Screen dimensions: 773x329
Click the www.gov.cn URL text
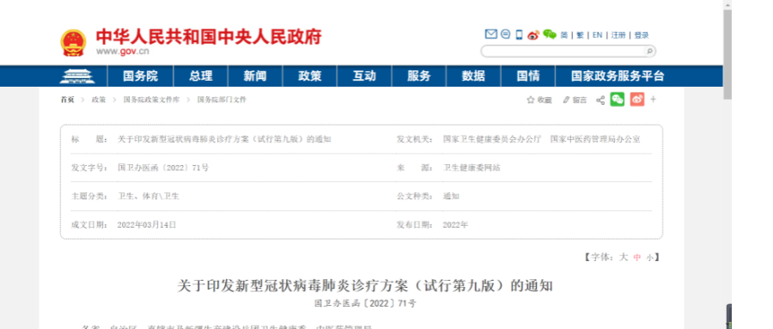point(122,52)
